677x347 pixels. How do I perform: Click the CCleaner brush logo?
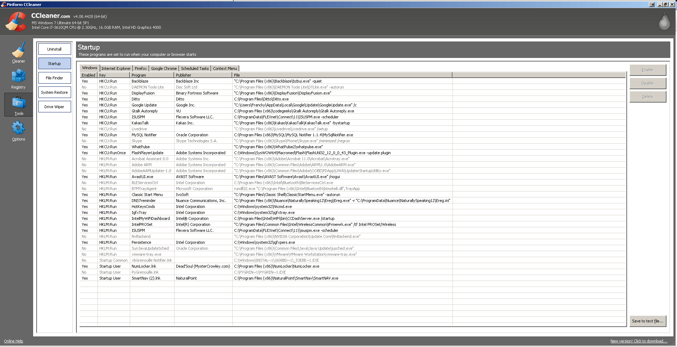[16, 21]
